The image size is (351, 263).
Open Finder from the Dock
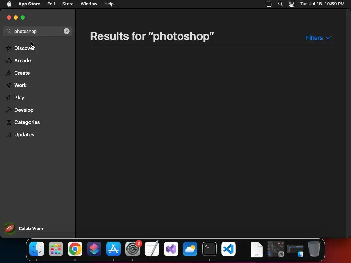pos(37,249)
